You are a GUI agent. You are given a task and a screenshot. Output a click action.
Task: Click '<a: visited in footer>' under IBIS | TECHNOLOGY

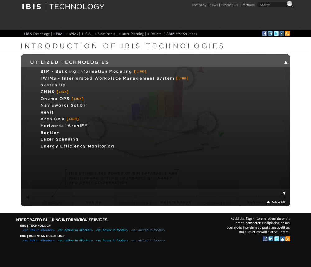click(148, 230)
